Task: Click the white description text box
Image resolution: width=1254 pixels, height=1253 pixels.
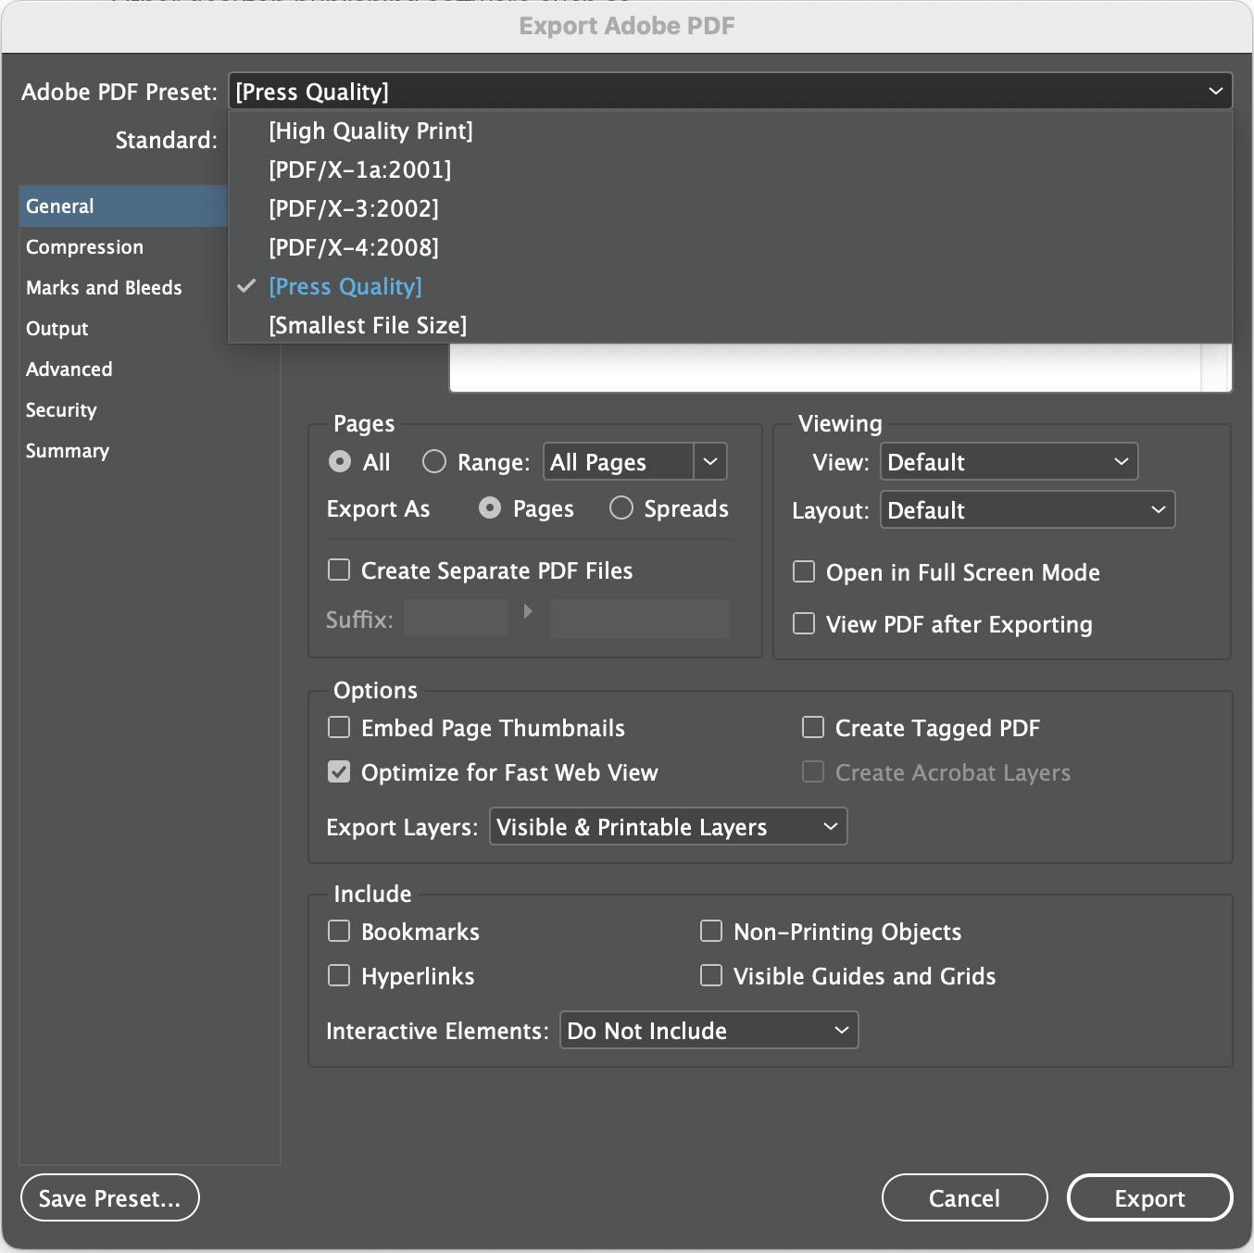Action: [x=825, y=368]
